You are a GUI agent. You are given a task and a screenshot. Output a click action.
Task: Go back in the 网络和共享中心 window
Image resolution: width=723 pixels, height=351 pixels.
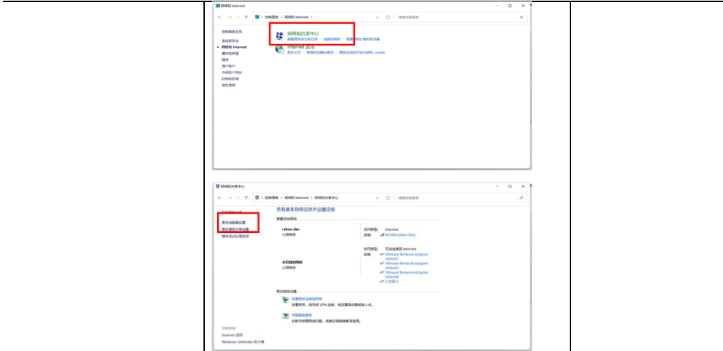[x=220, y=198]
